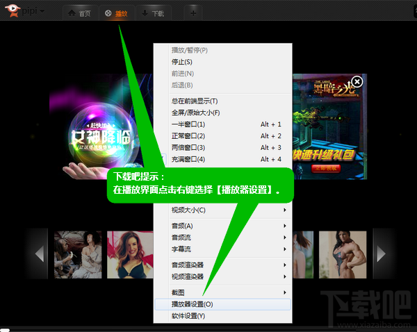Click the pipi logo icon
Screen dimensions: 417x332
pyautogui.click(x=13, y=10)
